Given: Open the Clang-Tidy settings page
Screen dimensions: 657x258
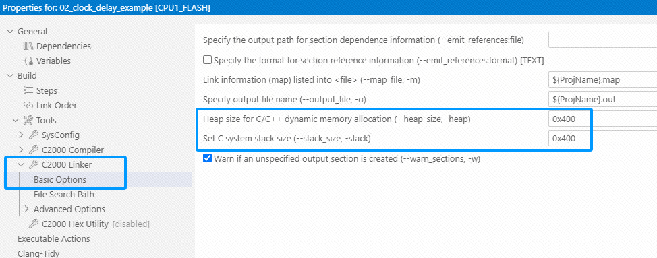Looking at the screenshot, I should (x=38, y=253).
